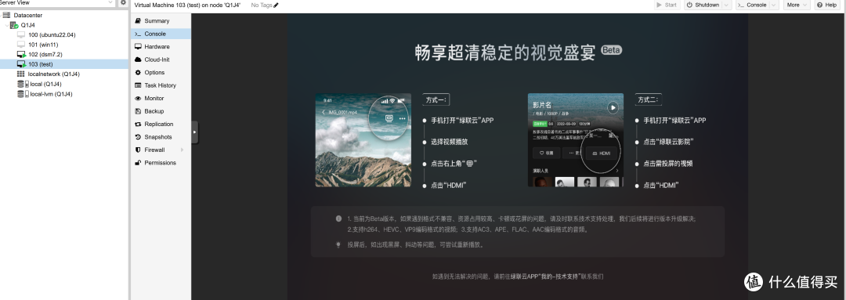The width and height of the screenshot is (846, 300).
Task: Edit tags with the pencil icon
Action: pos(277,5)
